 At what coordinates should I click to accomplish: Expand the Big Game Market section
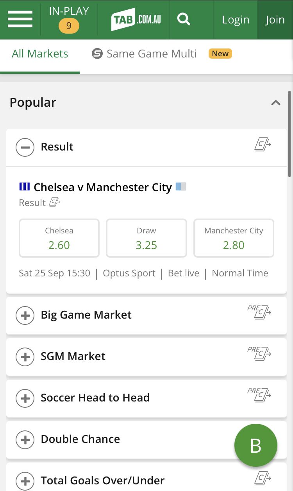(x=25, y=315)
